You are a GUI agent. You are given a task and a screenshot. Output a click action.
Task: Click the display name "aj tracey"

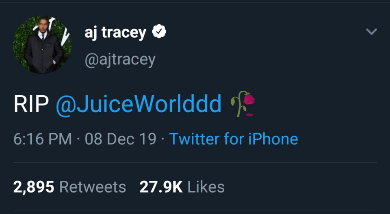(115, 32)
